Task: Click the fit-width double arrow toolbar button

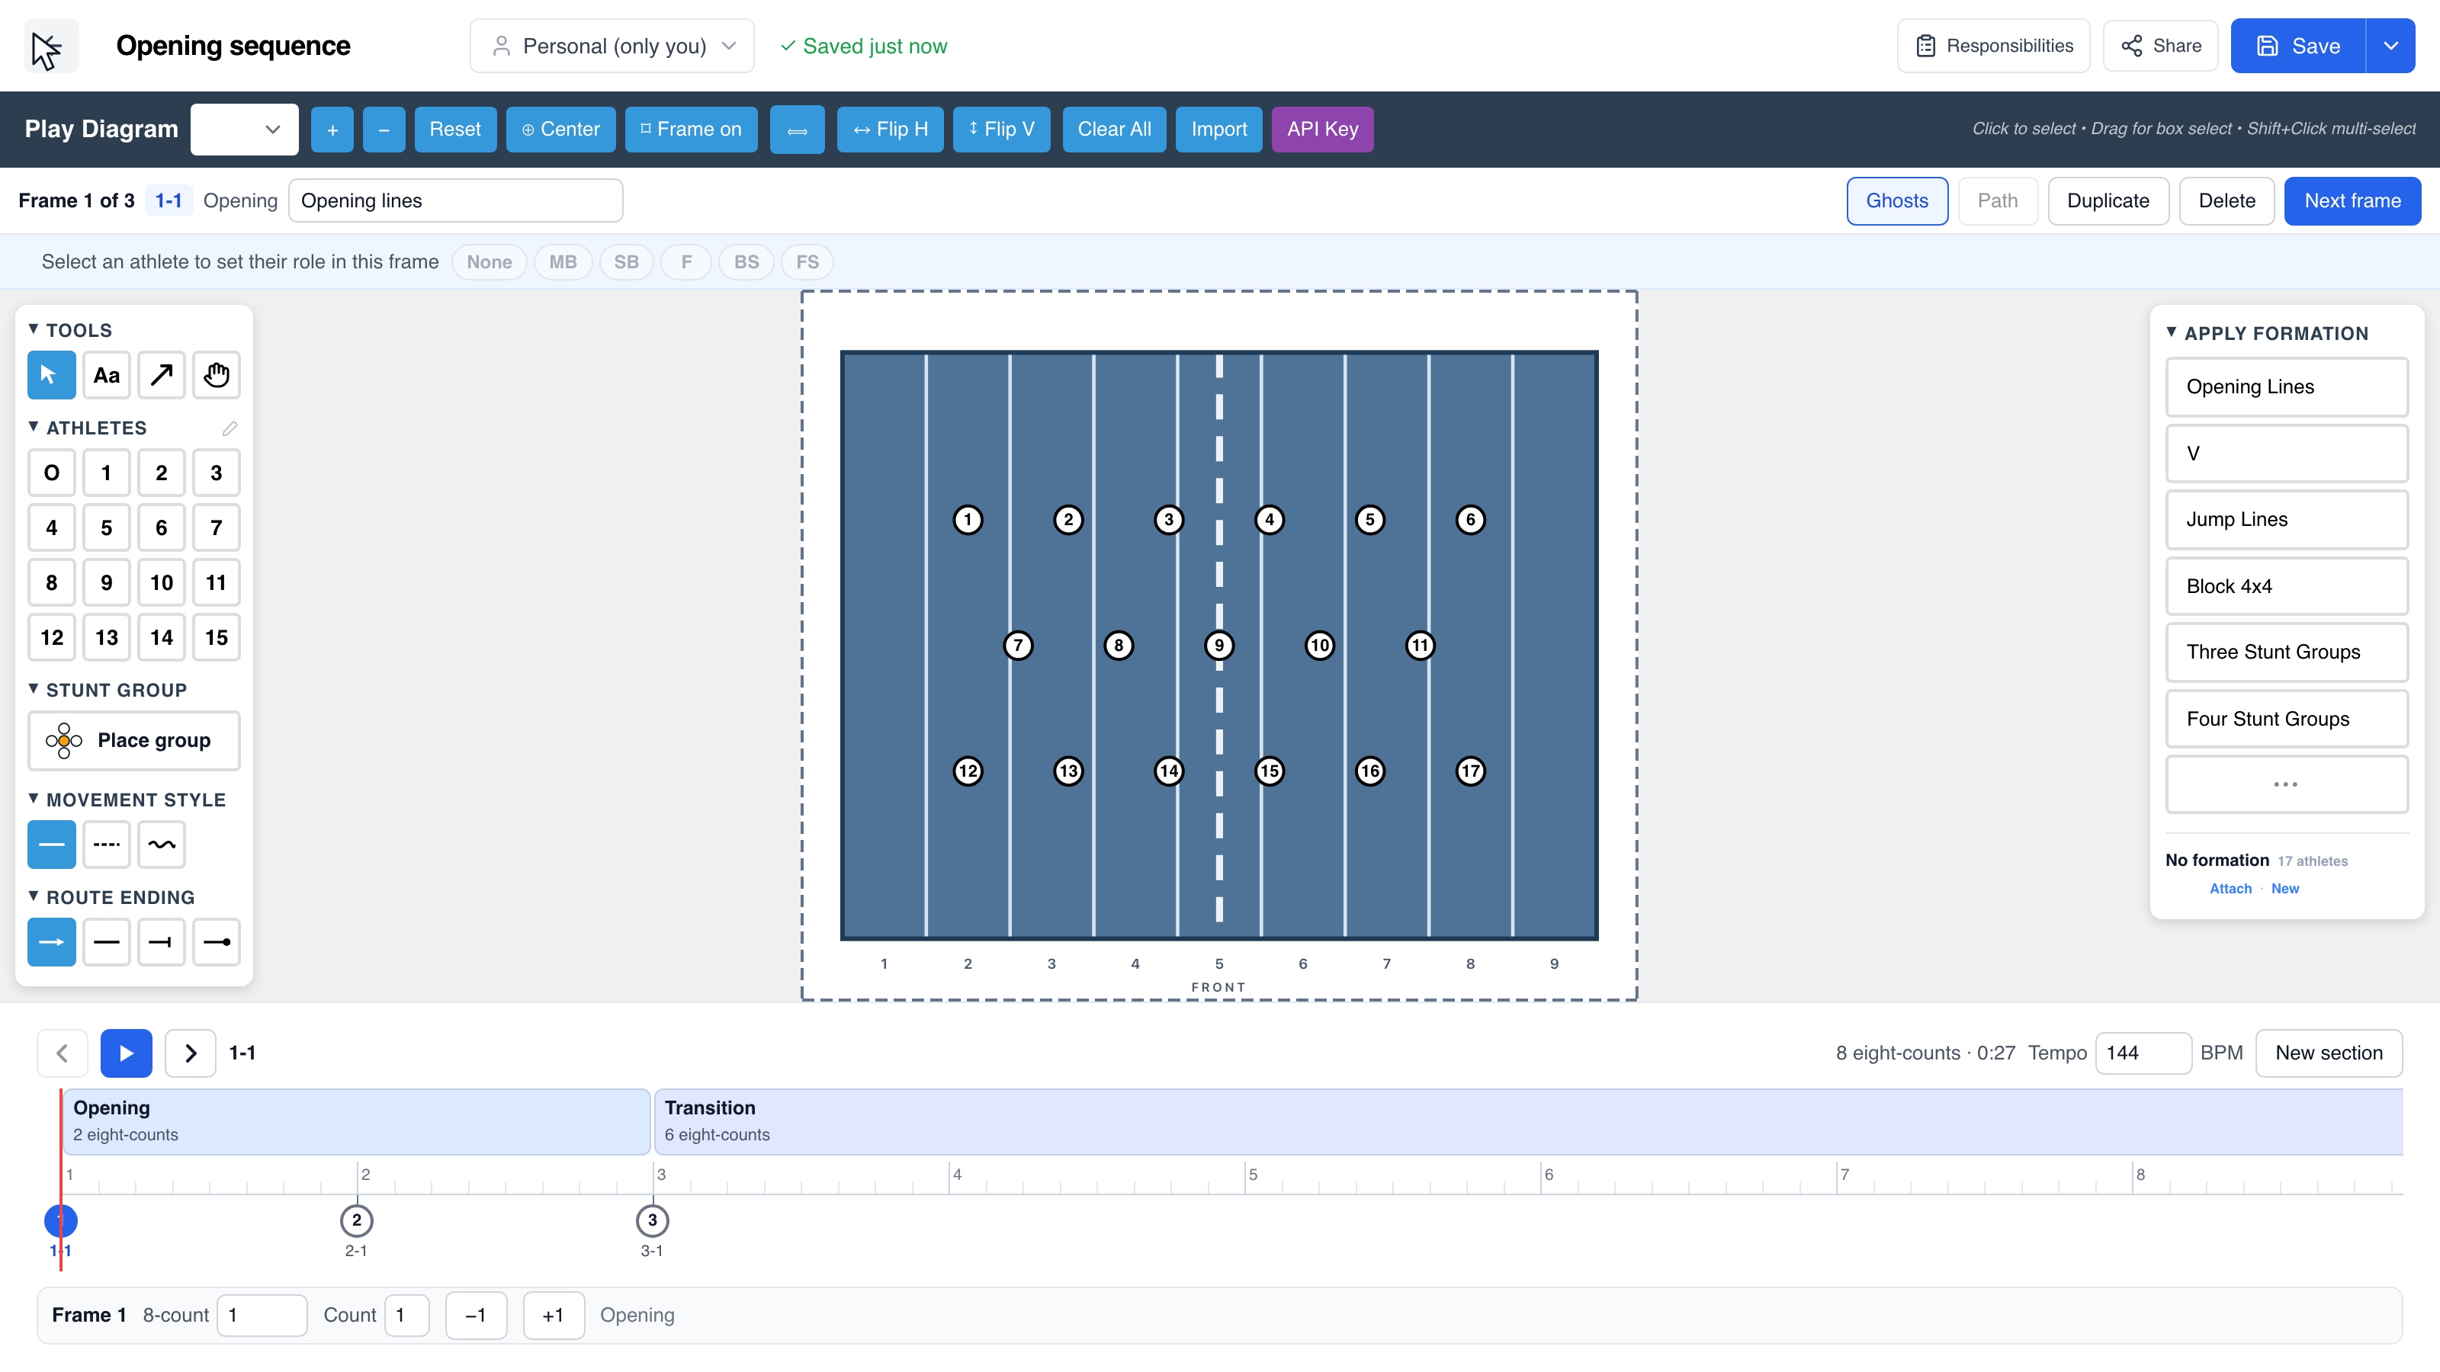Action: pos(797,129)
